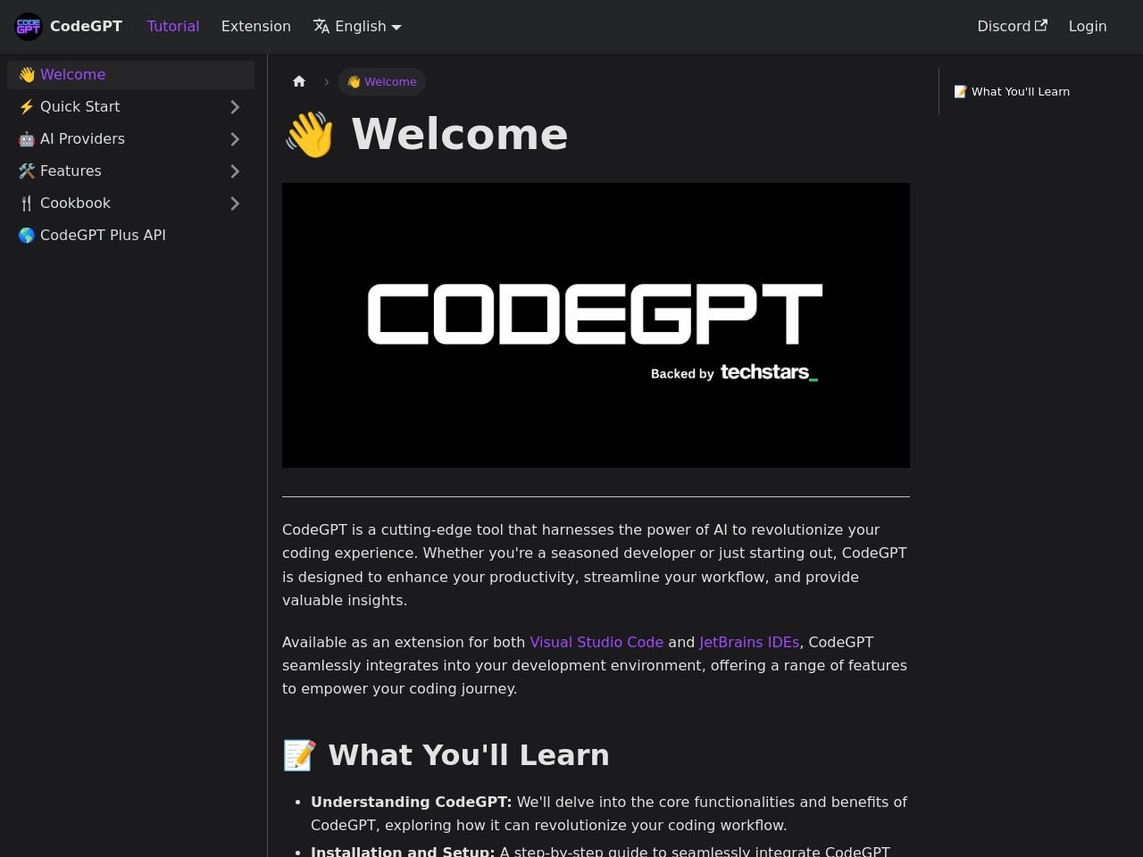Open the CodeGPT Plus API sidebar item
Screen dimensions: 1143x857
tap(103, 235)
